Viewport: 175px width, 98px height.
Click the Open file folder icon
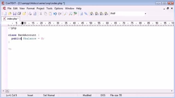coord(10,14)
